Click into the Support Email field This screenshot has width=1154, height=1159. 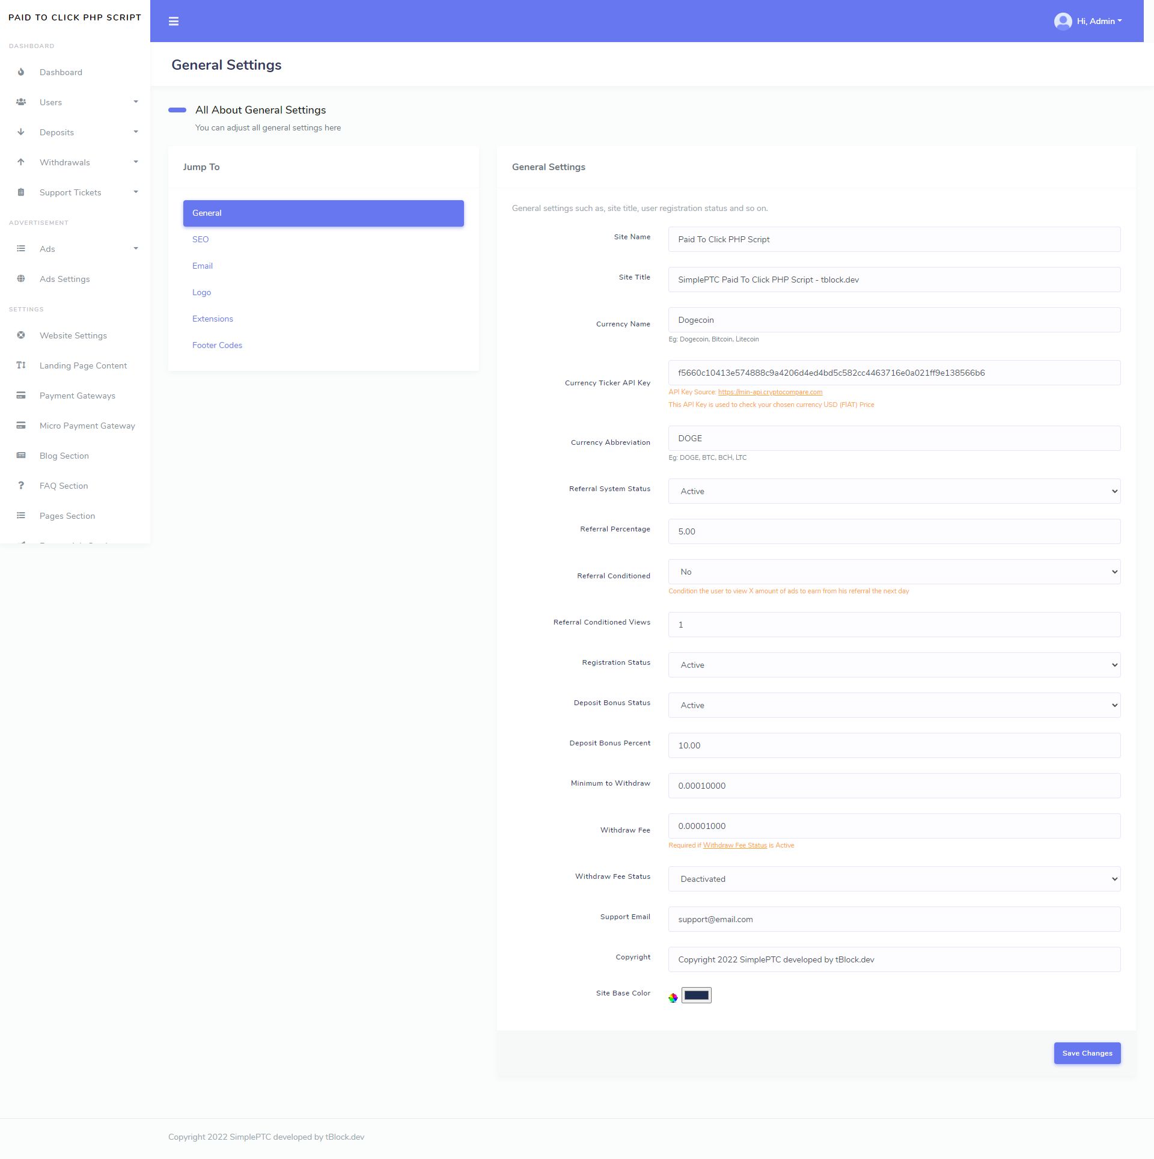click(894, 919)
